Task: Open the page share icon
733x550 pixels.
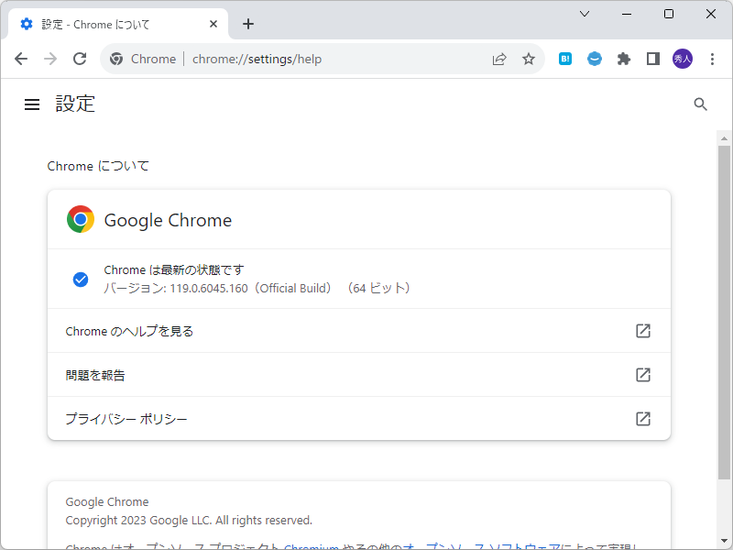Action: tap(499, 58)
